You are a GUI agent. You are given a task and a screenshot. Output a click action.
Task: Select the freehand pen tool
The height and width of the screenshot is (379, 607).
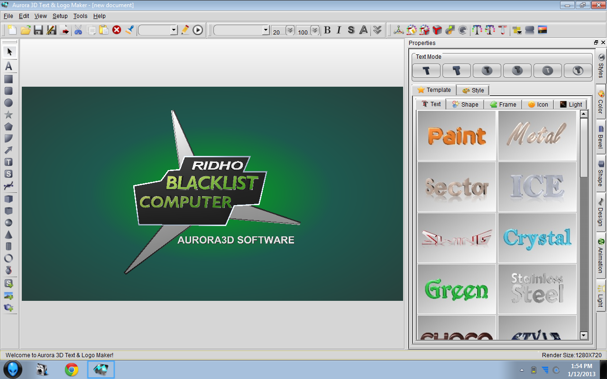[9, 186]
